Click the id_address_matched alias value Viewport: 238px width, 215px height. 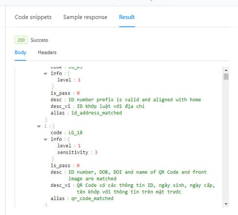(x=97, y=113)
